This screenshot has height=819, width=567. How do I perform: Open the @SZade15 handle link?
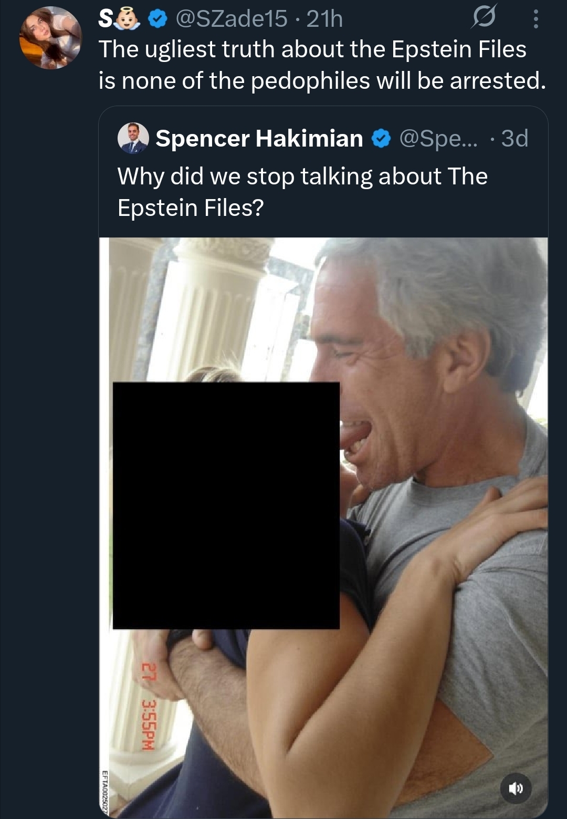coord(232,19)
